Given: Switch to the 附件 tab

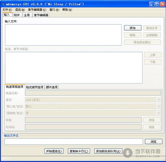Looking at the screenshot, I should coord(18,15).
